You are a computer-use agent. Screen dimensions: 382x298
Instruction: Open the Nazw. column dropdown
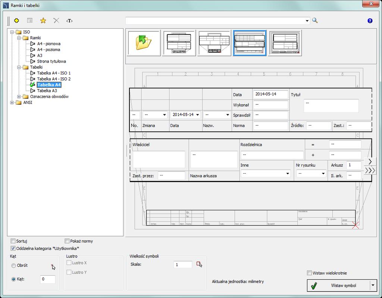coord(228,115)
